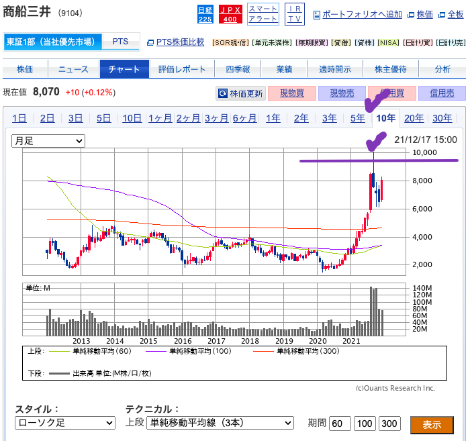Click the [SOR現・信] label
Image resolution: width=472 pixels, height=441 pixels.
pos(230,43)
